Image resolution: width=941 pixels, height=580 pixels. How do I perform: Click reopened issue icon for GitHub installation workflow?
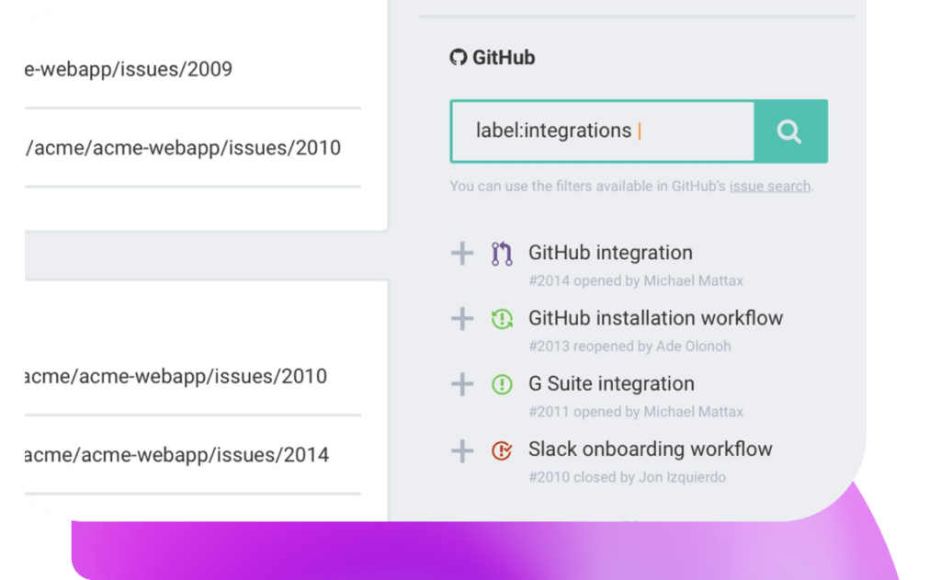(x=502, y=318)
